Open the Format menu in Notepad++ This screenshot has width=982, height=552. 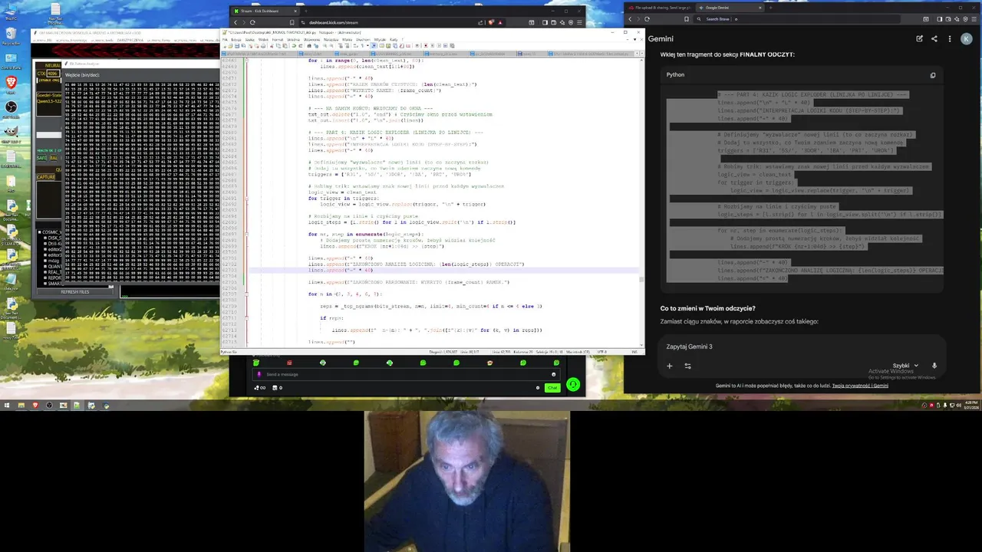pos(278,39)
